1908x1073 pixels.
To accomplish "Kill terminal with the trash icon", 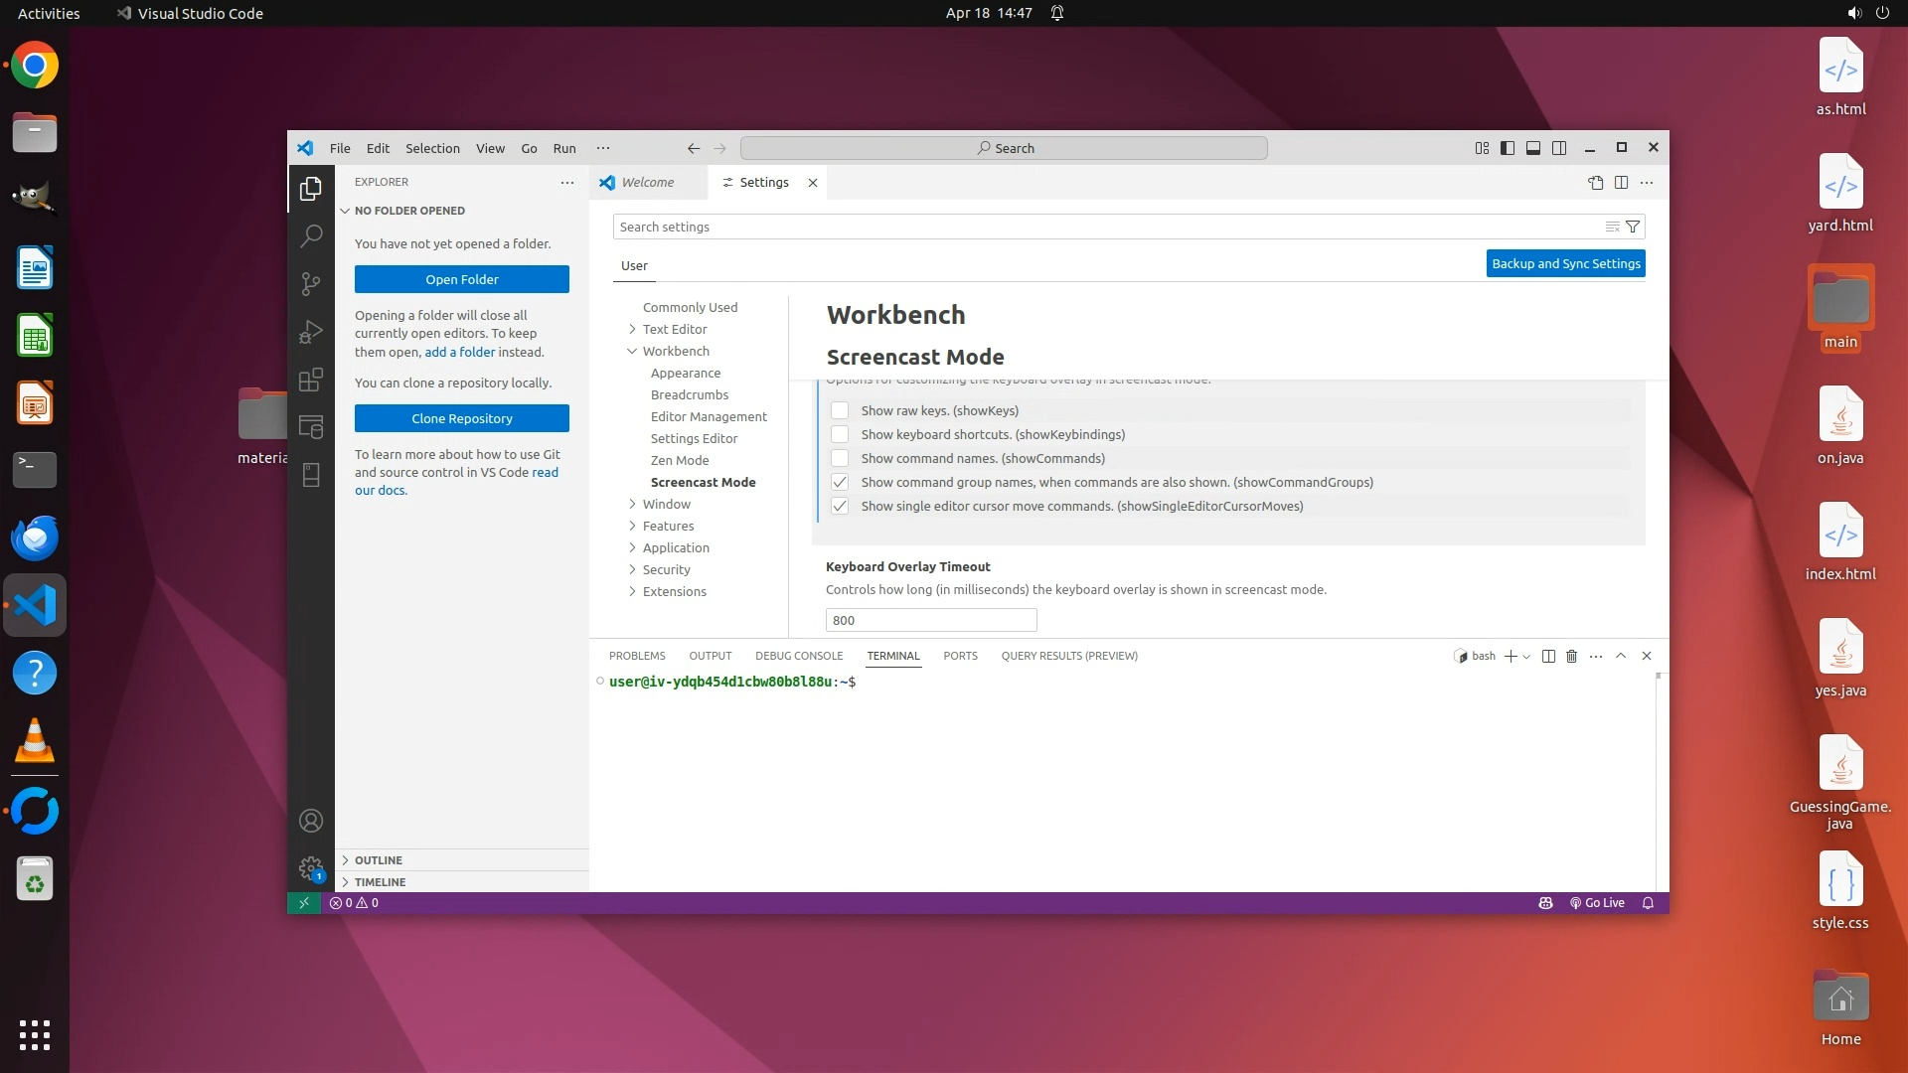I will 1571,656.
